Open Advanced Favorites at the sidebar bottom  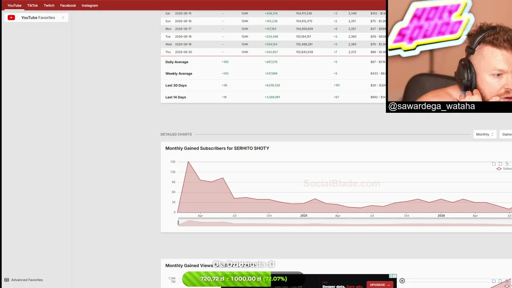24,280
